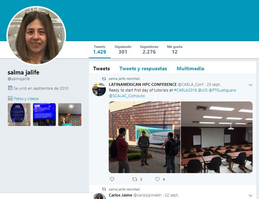
Task: Retweet the CARLA2018 tutorials tweet
Action: [135, 179]
